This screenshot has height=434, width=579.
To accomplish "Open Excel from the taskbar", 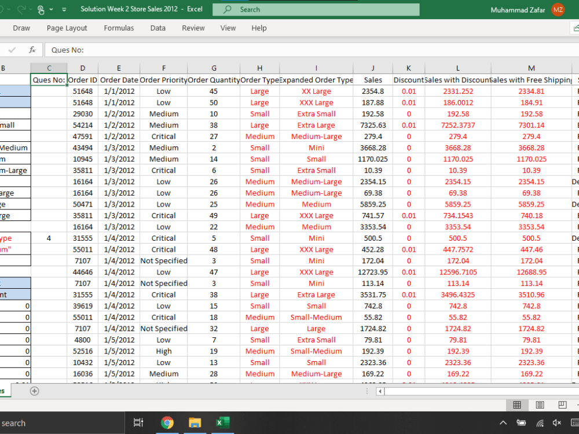I will tap(222, 422).
